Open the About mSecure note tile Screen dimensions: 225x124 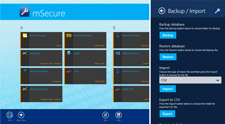click(41, 40)
